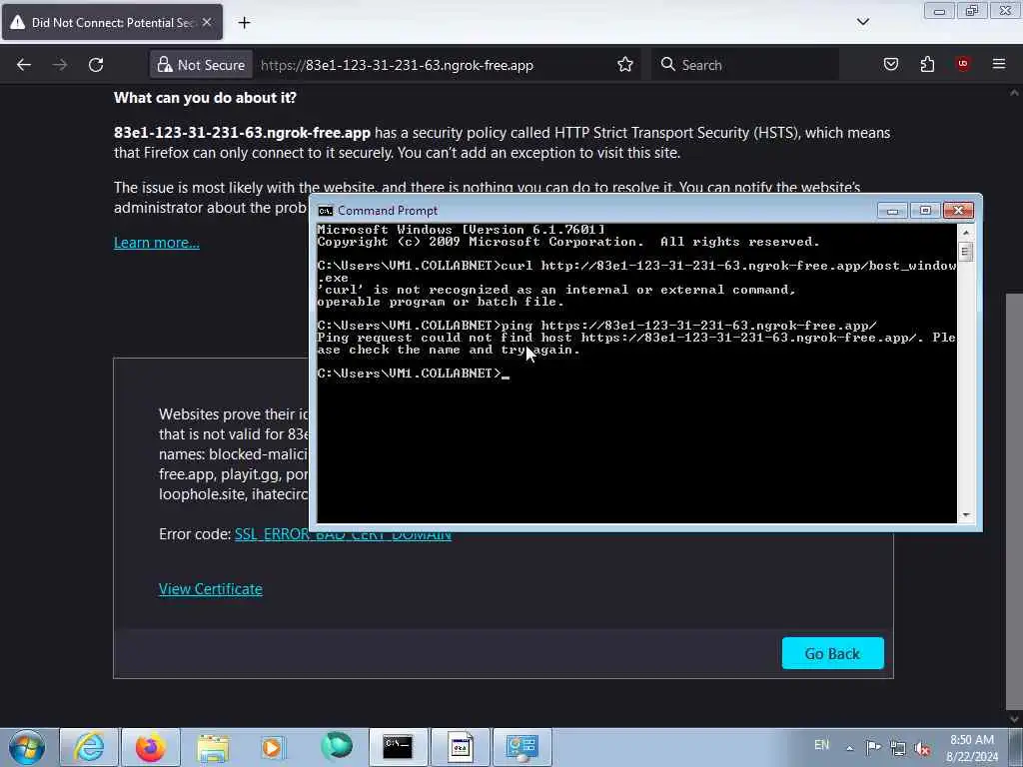Image resolution: width=1023 pixels, height=767 pixels.
Task: Open the Pocket save icon
Action: tap(890, 64)
